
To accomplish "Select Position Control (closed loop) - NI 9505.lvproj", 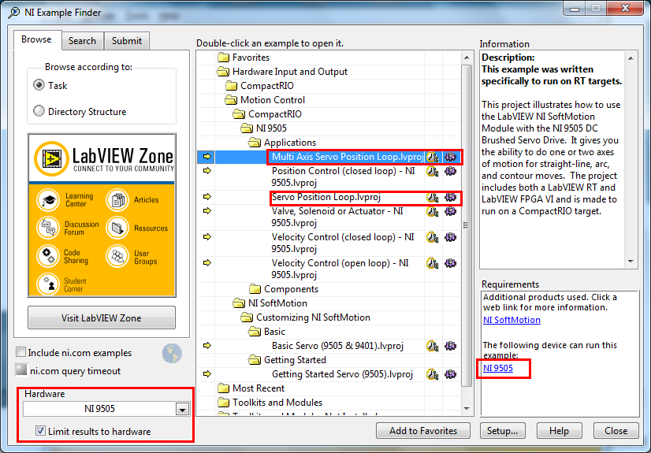I will pyautogui.click(x=344, y=176).
